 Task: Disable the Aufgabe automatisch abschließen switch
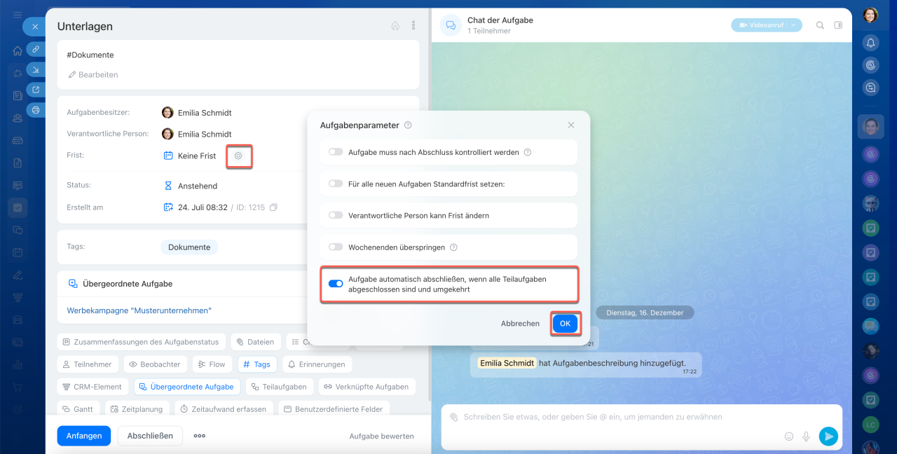pyautogui.click(x=336, y=284)
